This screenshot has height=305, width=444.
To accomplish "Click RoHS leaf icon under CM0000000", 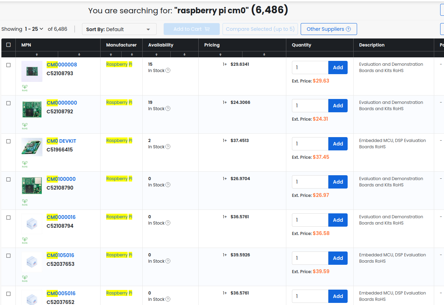I will coord(25,125).
